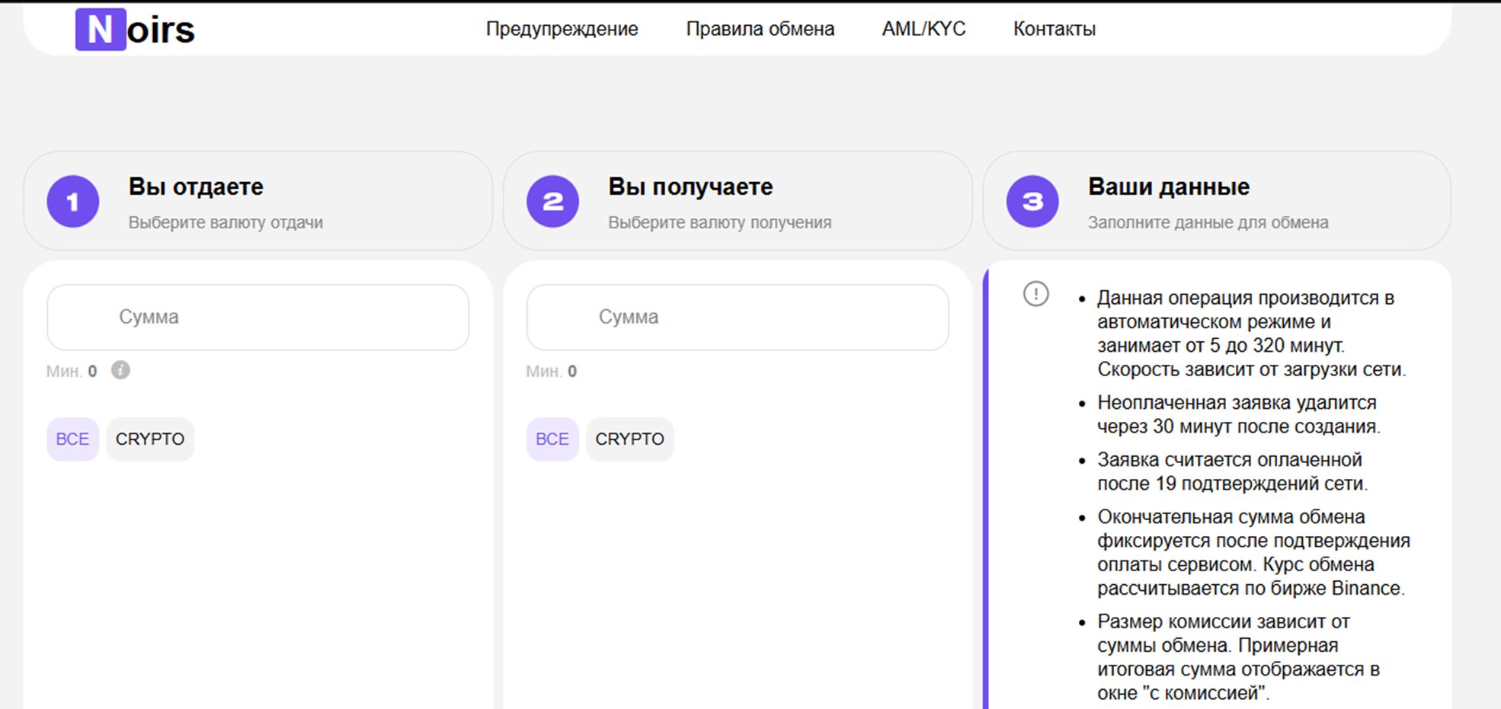Open the Предупреждение menu item
Viewport: 1501px width, 709px height.
[562, 29]
